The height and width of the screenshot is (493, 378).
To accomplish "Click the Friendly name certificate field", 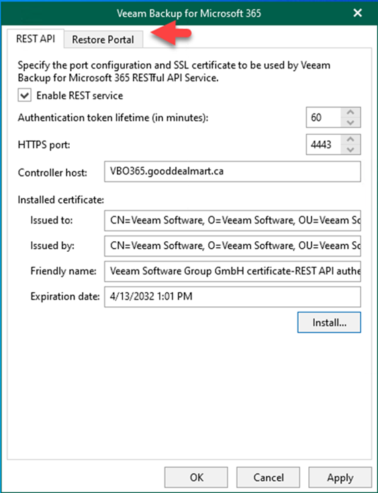I will pos(232,271).
